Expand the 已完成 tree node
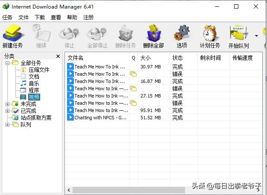Image resolution: width=267 pixels, height=195 pixels. (x=7, y=111)
